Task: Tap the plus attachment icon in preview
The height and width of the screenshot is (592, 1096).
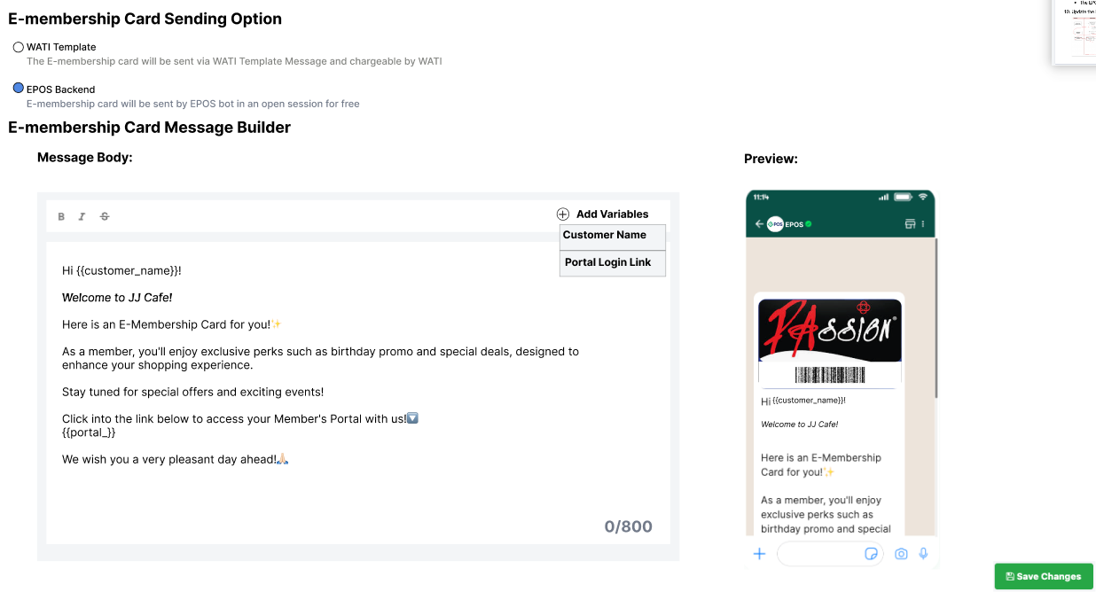Action: (759, 554)
